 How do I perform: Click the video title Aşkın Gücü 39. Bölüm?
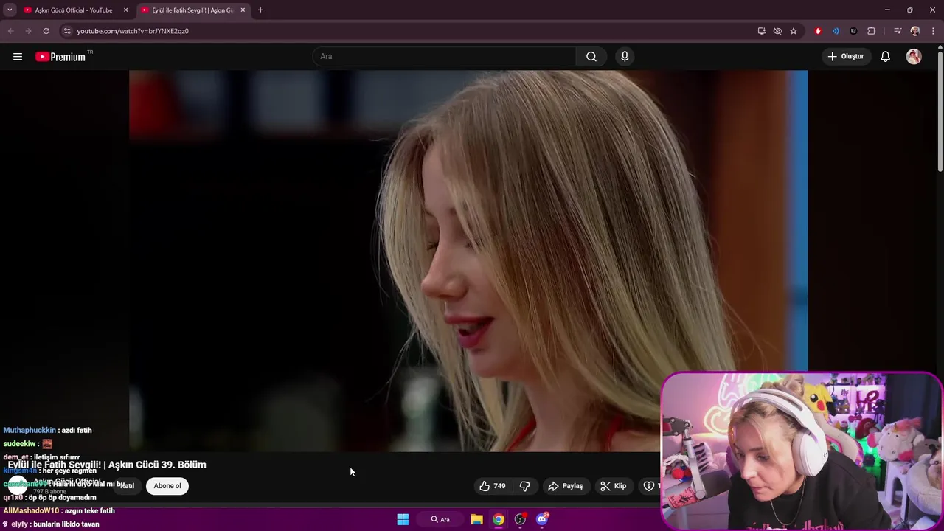pyautogui.click(x=107, y=465)
